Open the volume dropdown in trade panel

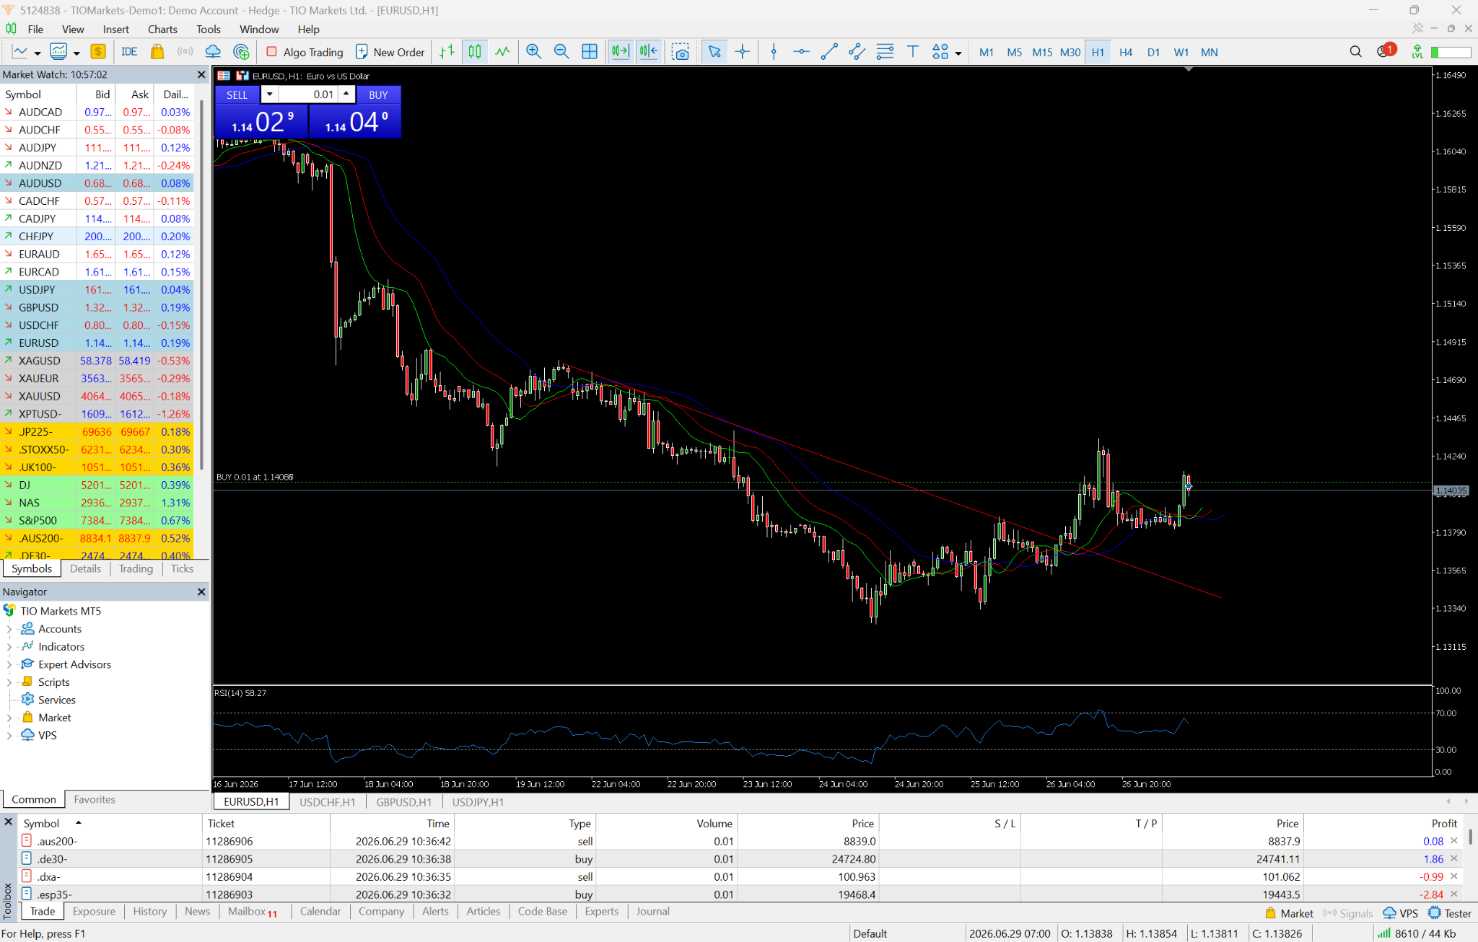coord(269,94)
